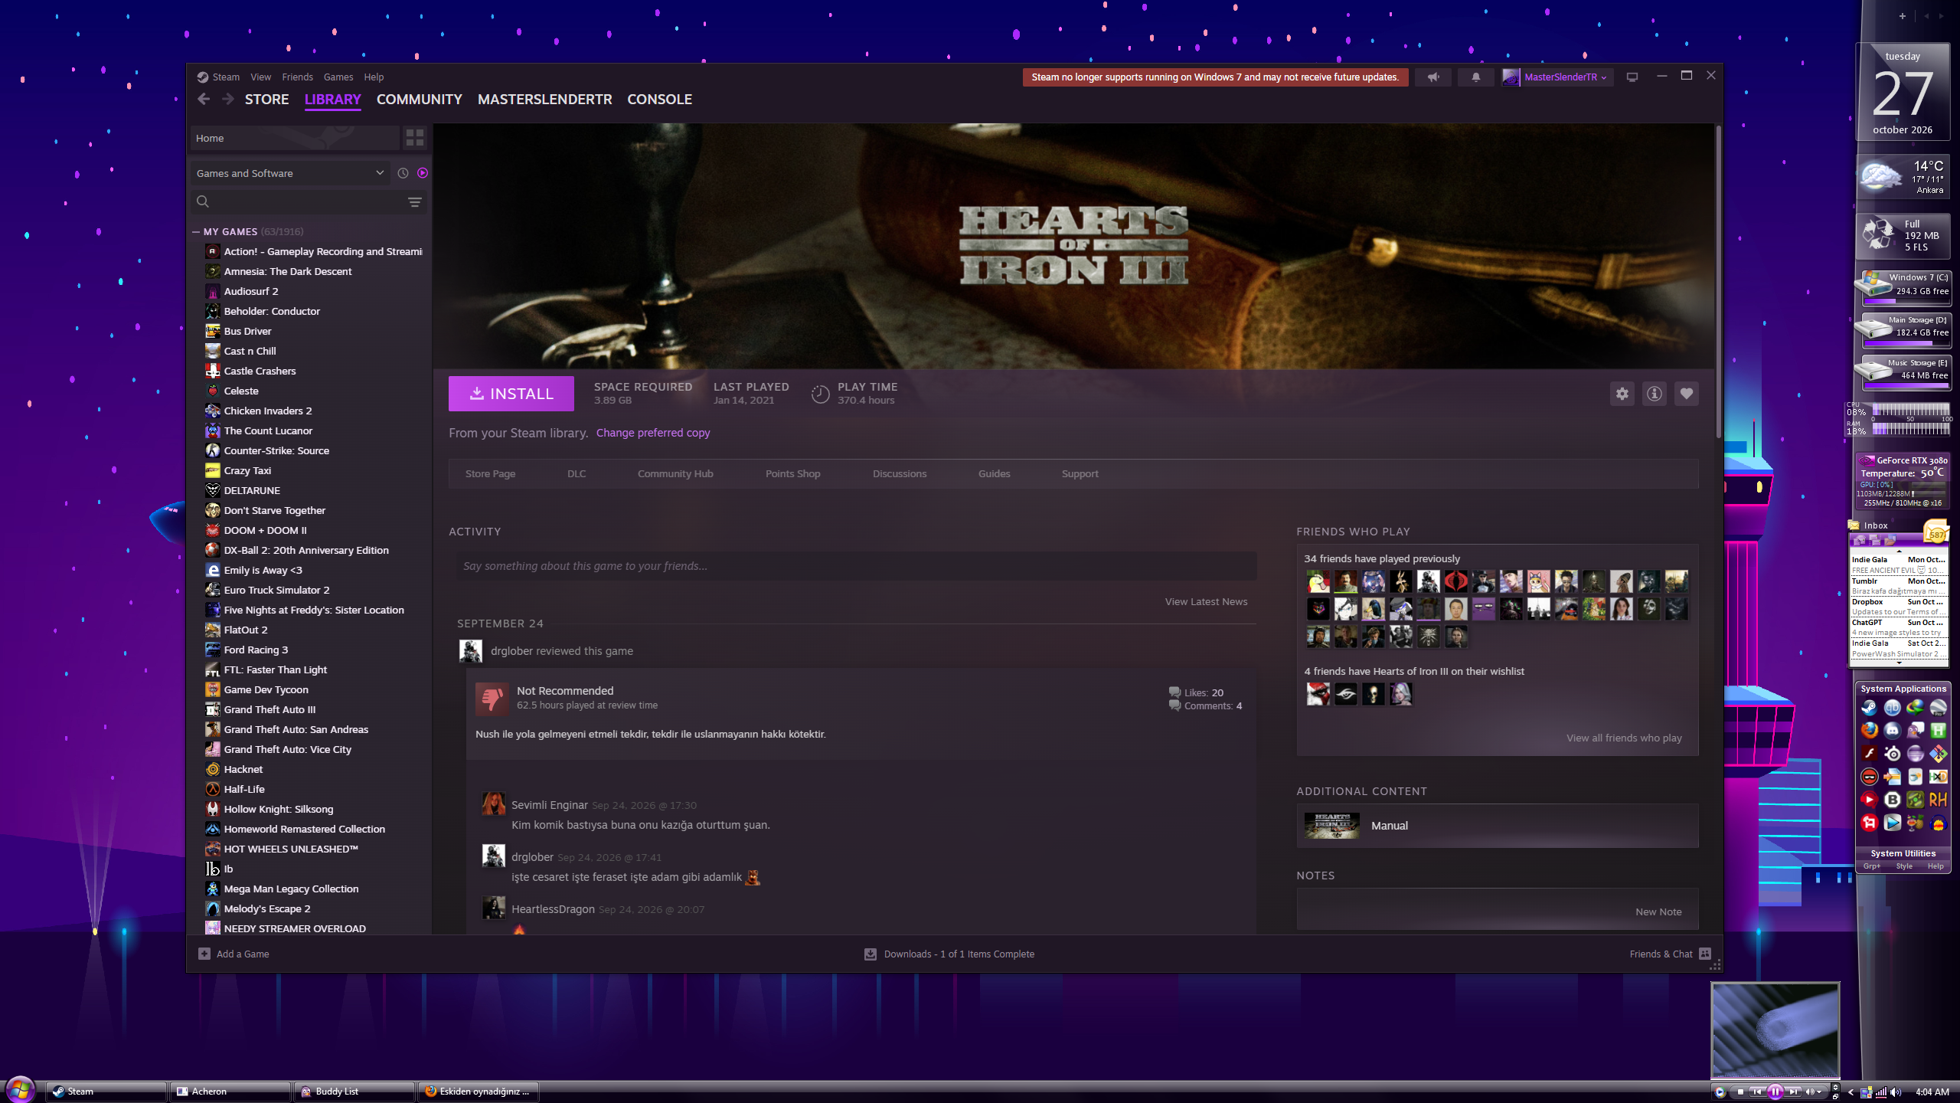Open advanced filters icon in search bar

click(414, 202)
